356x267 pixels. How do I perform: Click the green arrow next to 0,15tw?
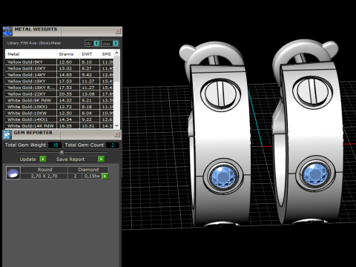coord(105,176)
